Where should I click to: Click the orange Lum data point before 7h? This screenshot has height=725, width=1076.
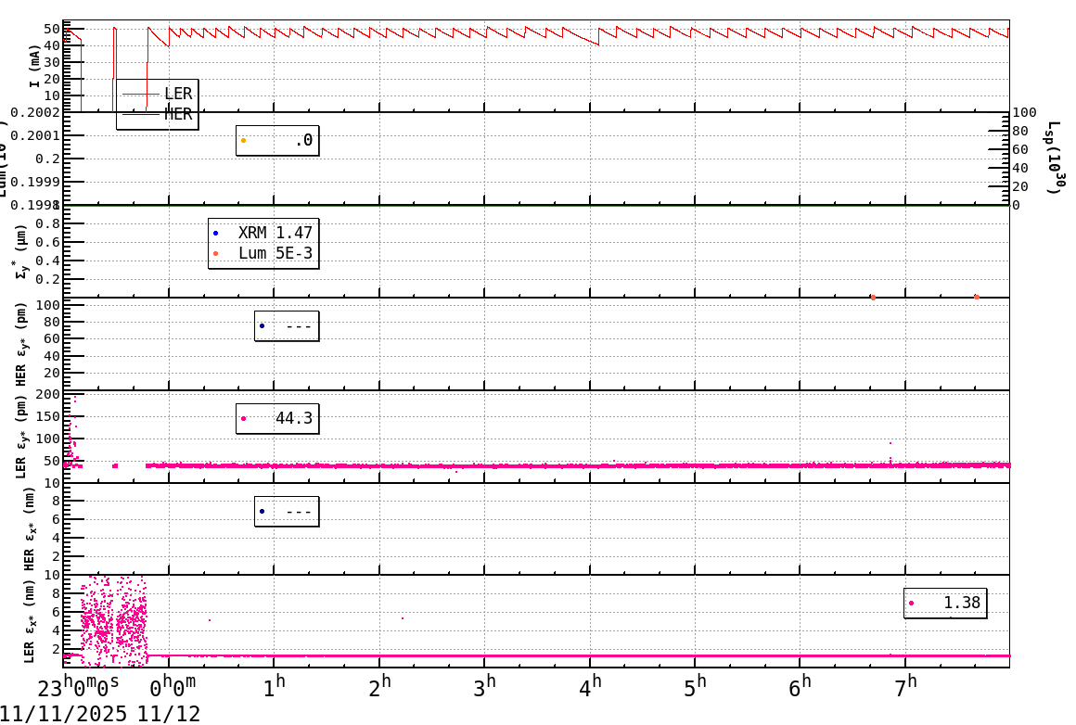[873, 297]
